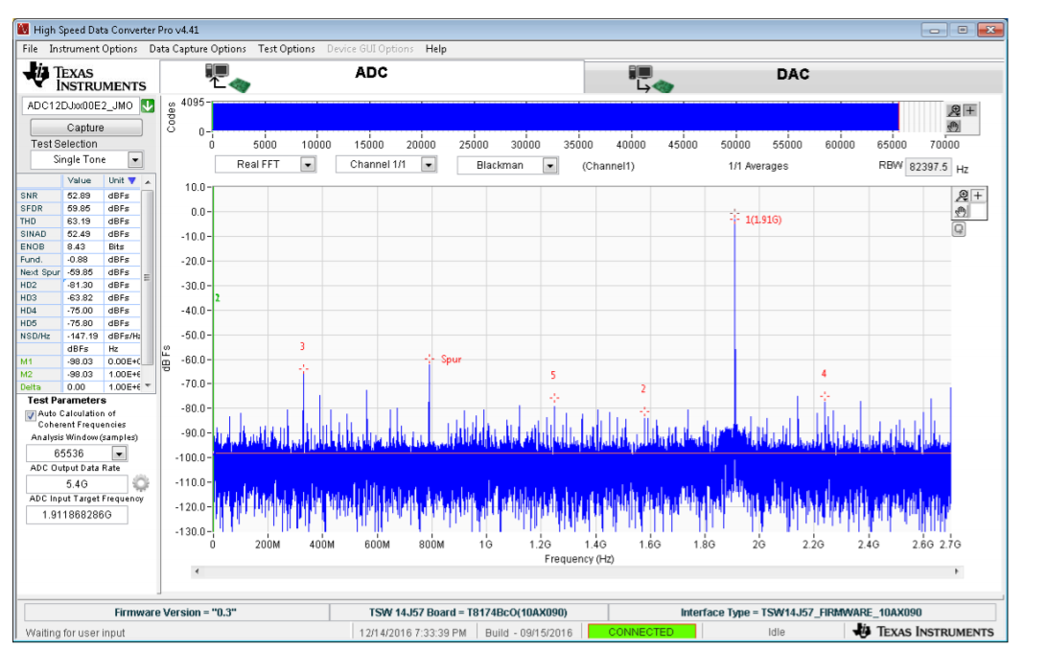1047x650 pixels.
Task: Click the ADC Output Data Rate 5.4G field
Action: (77, 484)
